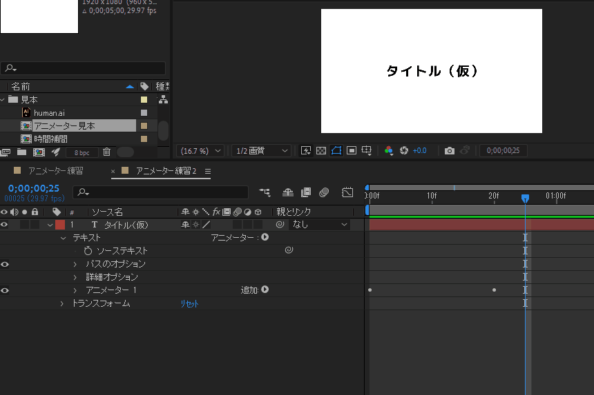Close the アニメーター練習2 tab

(113, 171)
